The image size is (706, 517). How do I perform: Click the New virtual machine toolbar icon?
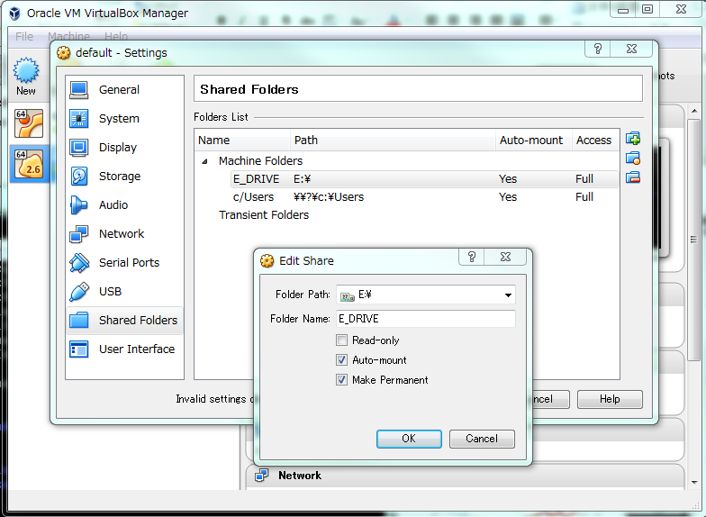tap(26, 76)
